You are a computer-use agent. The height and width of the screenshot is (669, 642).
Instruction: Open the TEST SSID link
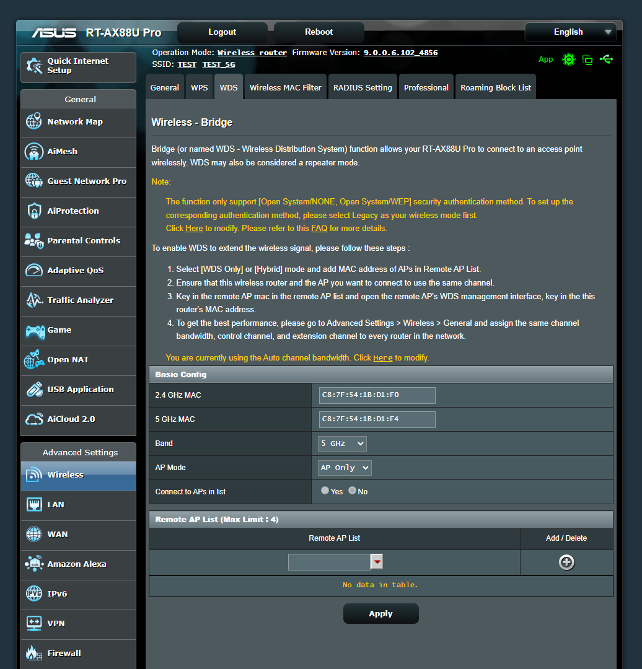tap(187, 64)
